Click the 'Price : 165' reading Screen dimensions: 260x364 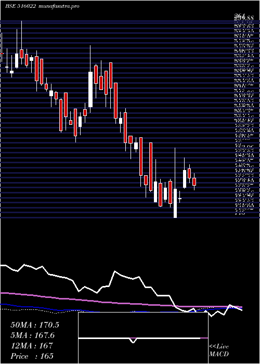click(x=32, y=356)
